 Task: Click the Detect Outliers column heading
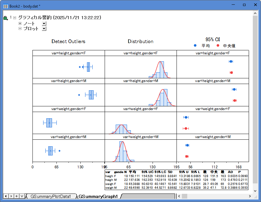[68, 41]
